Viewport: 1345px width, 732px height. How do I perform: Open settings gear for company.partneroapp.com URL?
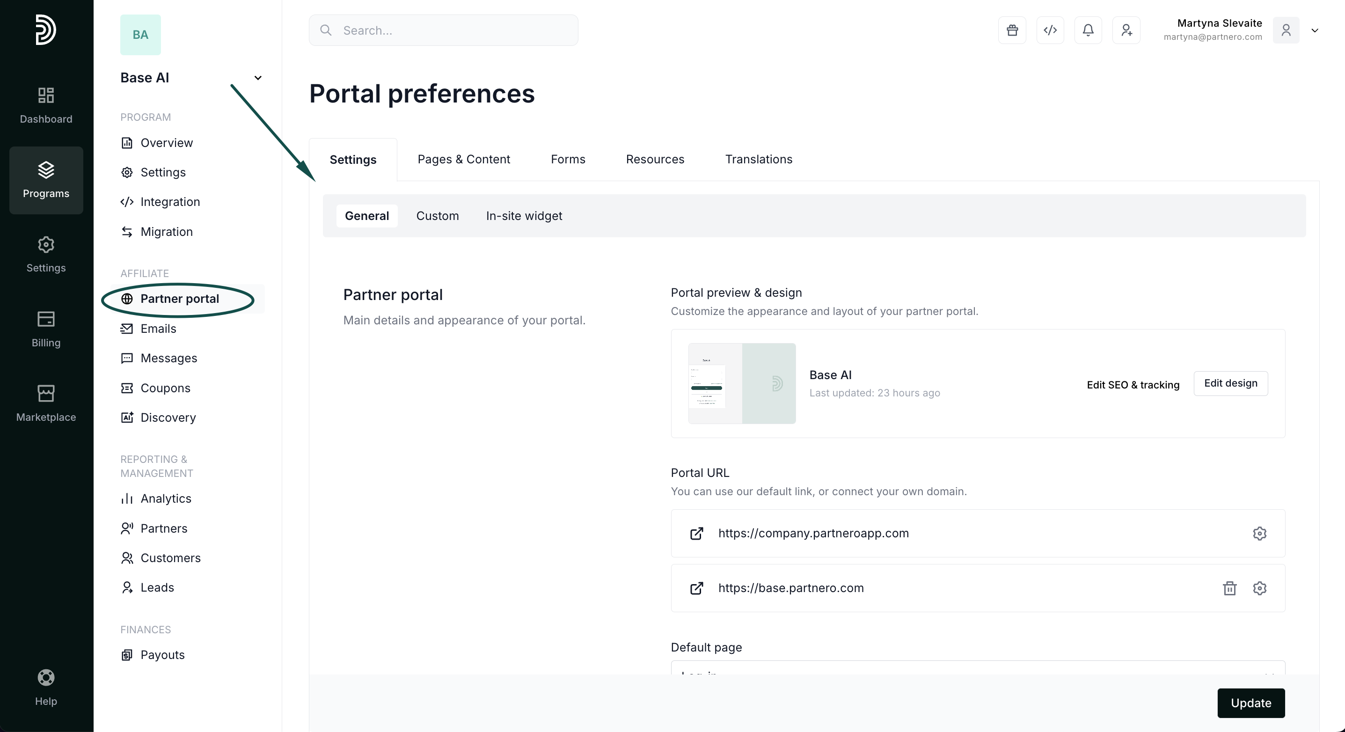pos(1259,534)
